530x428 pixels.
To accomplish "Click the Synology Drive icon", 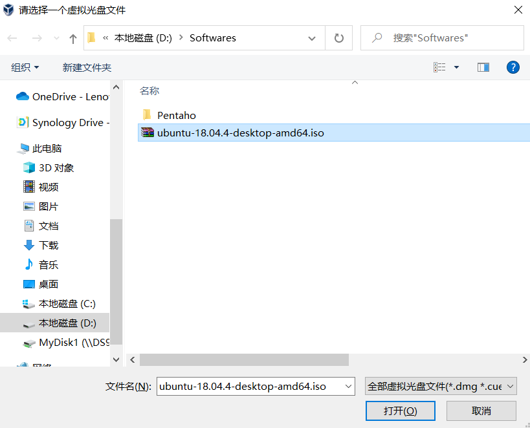I will (x=23, y=122).
